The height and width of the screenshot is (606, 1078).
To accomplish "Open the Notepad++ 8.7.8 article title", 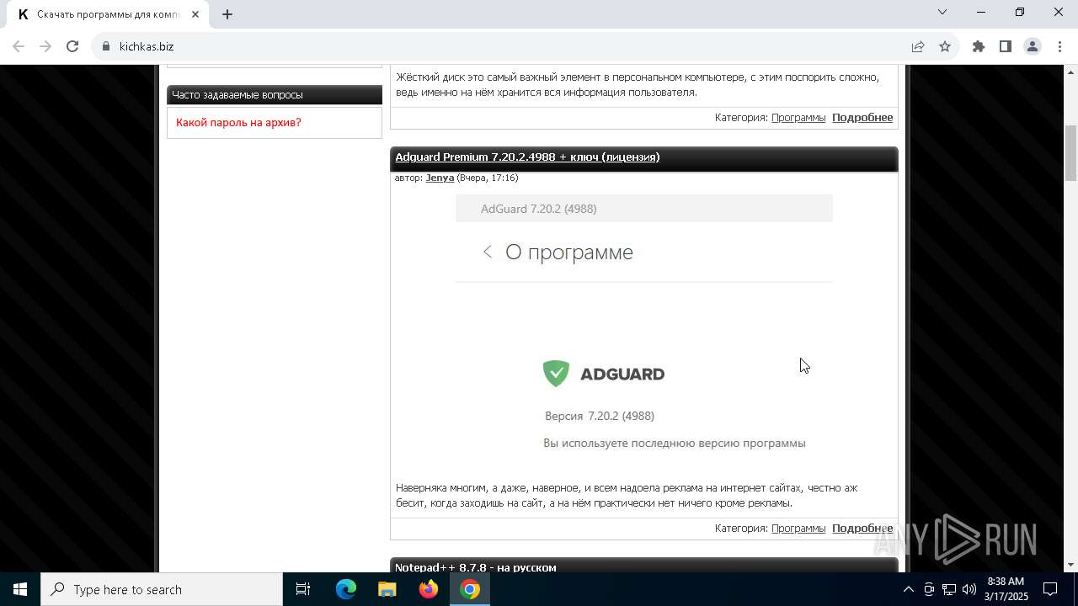I will [x=476, y=567].
